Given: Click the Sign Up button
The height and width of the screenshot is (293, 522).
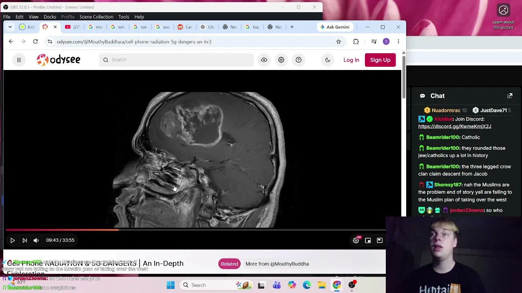Looking at the screenshot, I should tap(380, 60).
